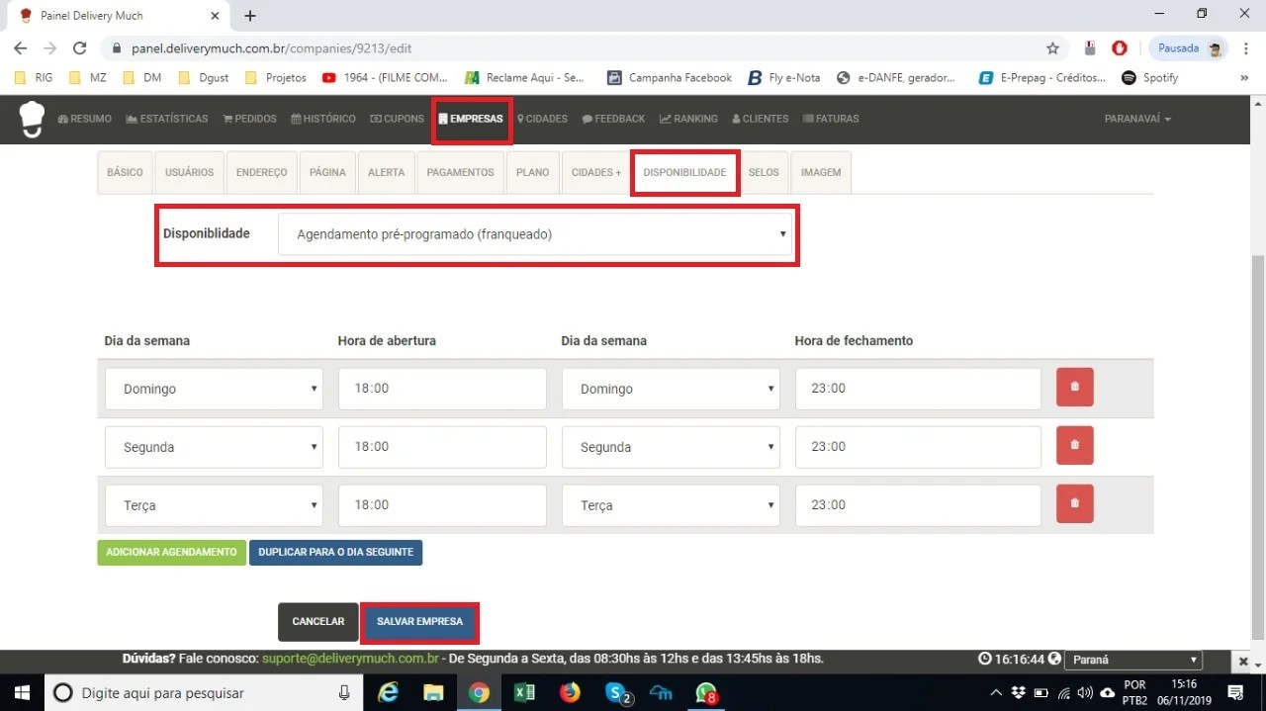Click the volume icon in system tray
This screenshot has height=711, width=1266.
pyautogui.click(x=1085, y=692)
